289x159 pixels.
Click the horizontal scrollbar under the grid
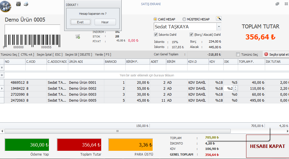click(117, 131)
